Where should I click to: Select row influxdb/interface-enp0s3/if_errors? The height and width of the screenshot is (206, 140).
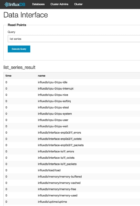72,132
